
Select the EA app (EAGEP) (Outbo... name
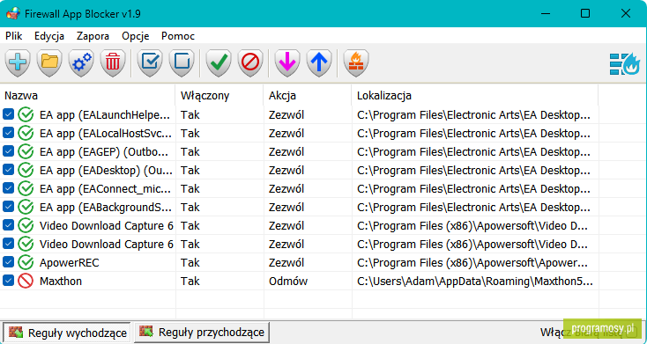(x=104, y=152)
